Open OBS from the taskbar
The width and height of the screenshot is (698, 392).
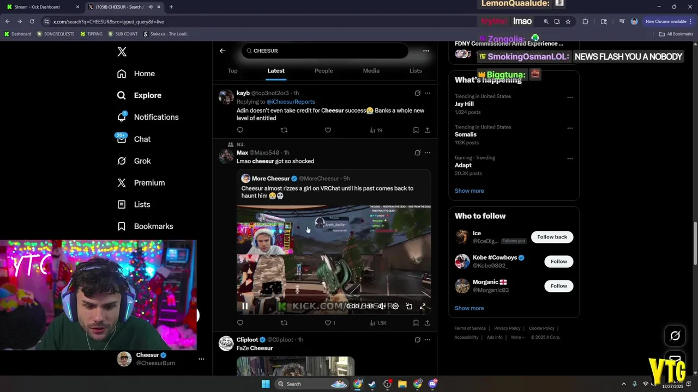(387, 384)
